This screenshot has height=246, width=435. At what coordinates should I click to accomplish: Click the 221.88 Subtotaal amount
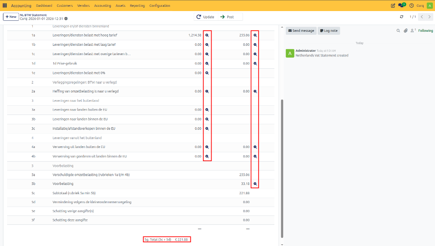tap(244, 193)
